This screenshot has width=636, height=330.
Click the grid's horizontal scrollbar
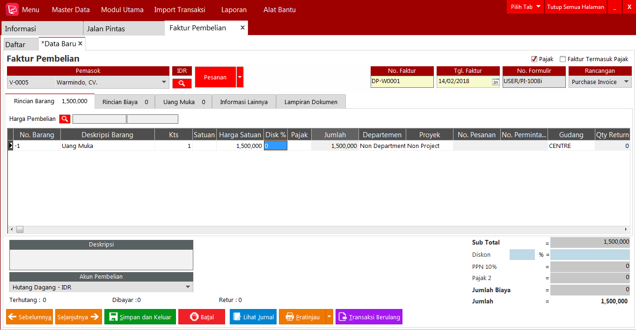click(x=20, y=229)
